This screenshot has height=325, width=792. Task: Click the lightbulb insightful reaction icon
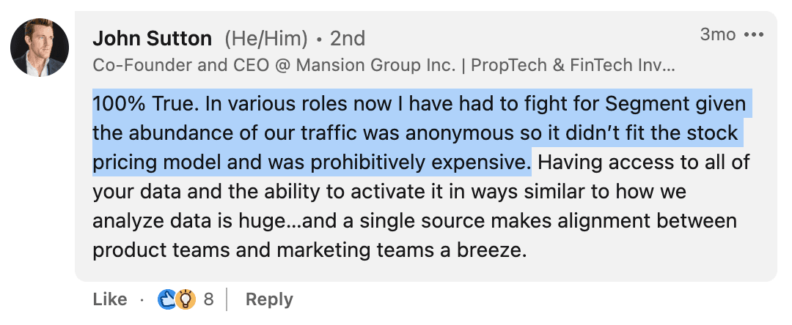pos(186,299)
